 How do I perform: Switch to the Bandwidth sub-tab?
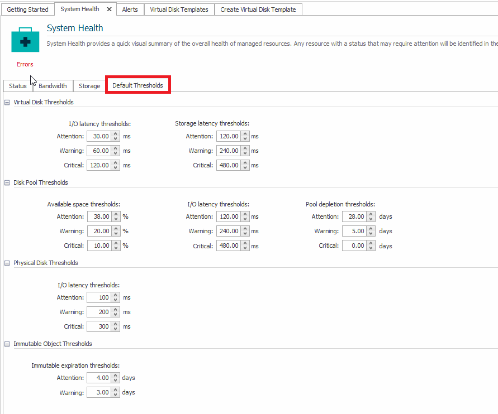[53, 86]
